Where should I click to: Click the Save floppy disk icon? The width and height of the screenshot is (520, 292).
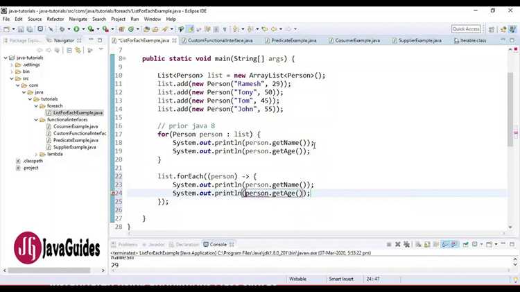tap(21, 29)
